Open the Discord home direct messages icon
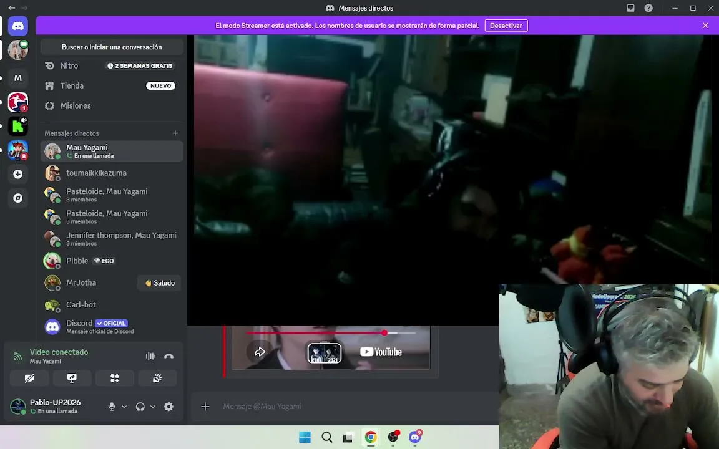 18,26
